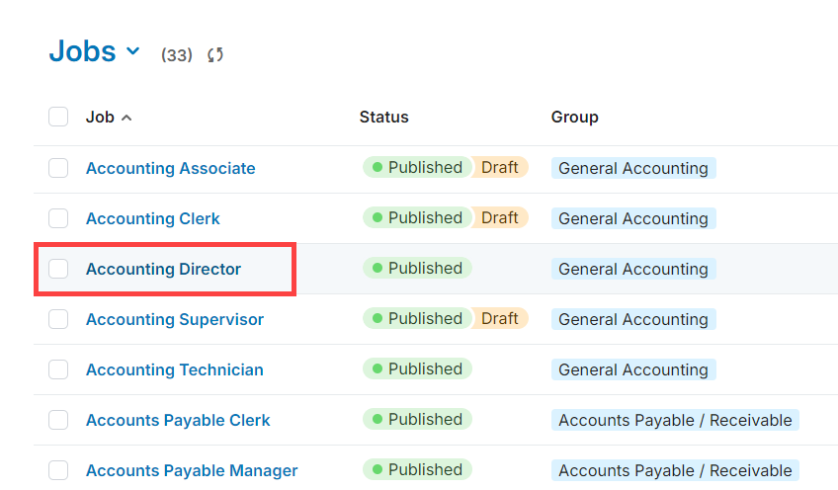The height and width of the screenshot is (490, 838).
Task: Select the Accounting Director row checkbox
Action: [x=58, y=269]
